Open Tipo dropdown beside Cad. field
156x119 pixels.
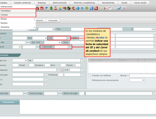[40, 38]
